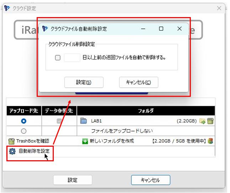Click the trash bin icon in LAB1 row
Screen dimensions: 230x193
(211, 121)
